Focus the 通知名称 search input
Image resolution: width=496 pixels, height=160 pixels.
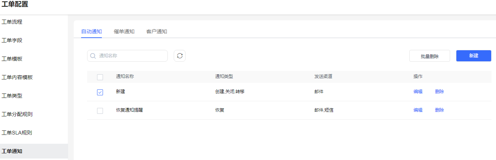(127, 56)
